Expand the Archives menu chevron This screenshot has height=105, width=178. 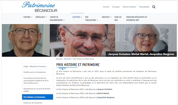(111, 17)
